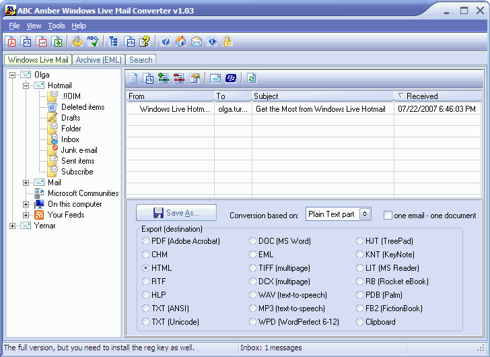
Task: Select the Sent items folder
Action: [78, 161]
